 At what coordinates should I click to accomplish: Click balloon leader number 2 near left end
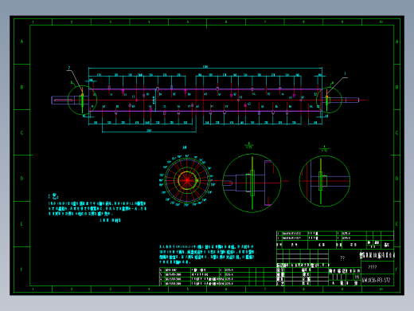coord(69,68)
